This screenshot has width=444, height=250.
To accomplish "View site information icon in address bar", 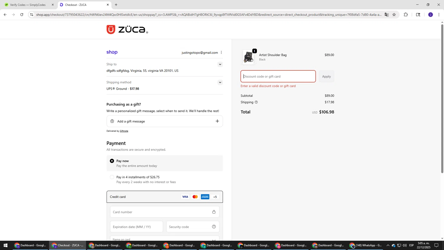I will [x=32, y=15].
